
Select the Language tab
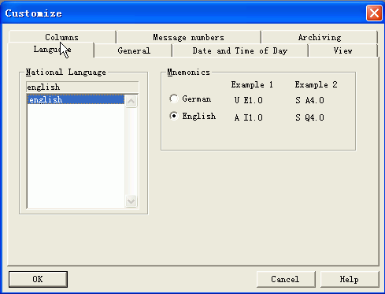click(x=51, y=50)
